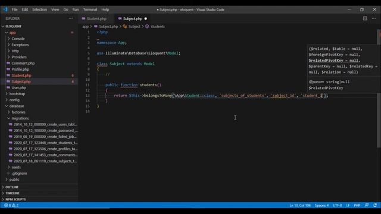Screen dimensions: 381x214
Task: Open the Terminal menu
Action: pos(90,10)
